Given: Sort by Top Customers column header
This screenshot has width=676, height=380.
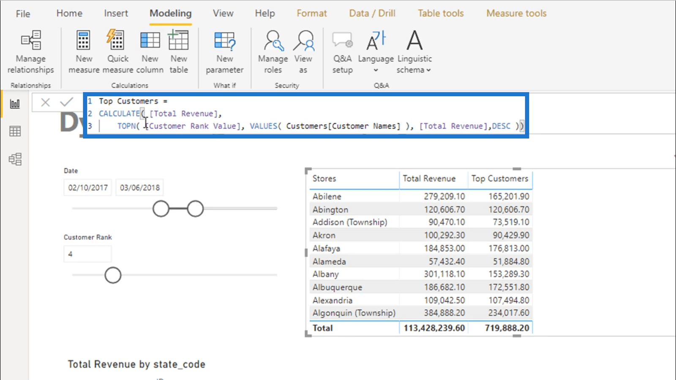Looking at the screenshot, I should pos(500,179).
